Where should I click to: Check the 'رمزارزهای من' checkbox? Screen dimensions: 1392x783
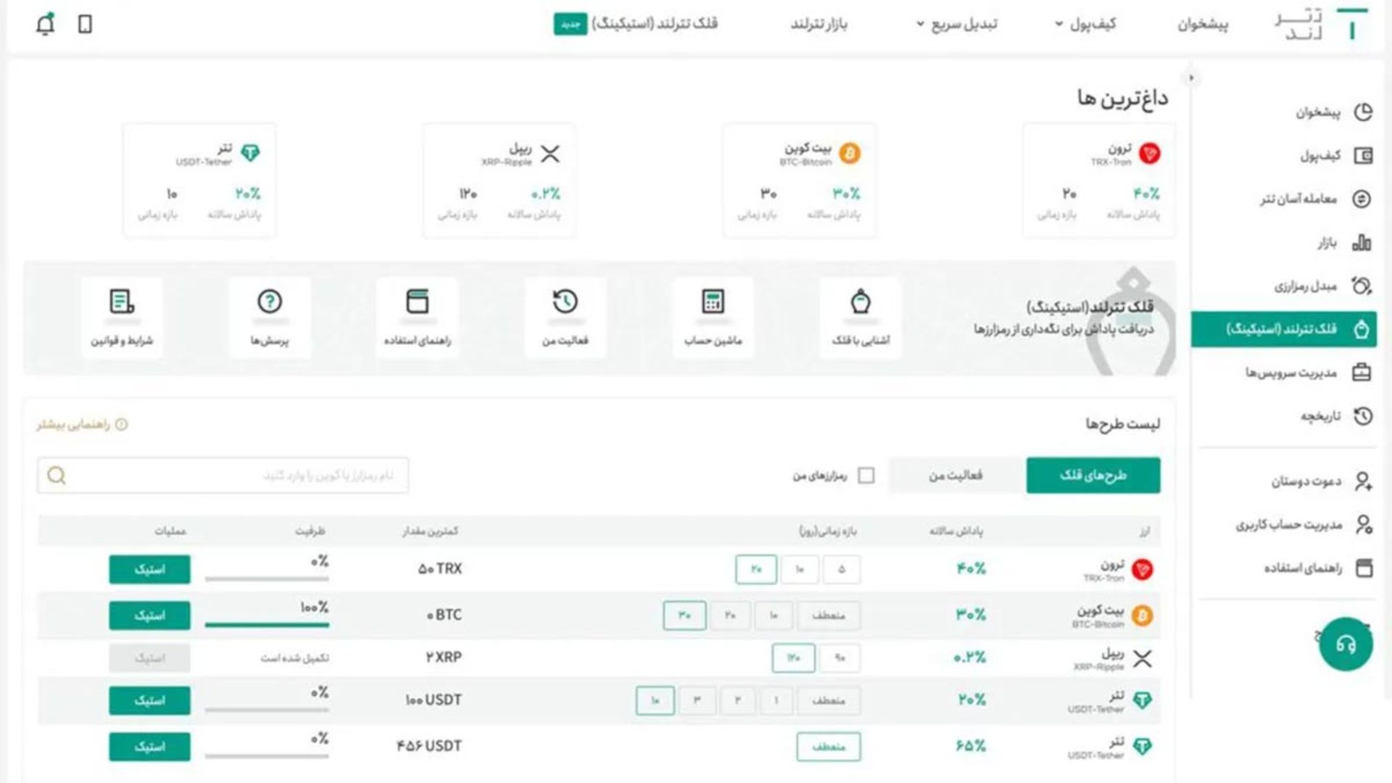point(866,476)
